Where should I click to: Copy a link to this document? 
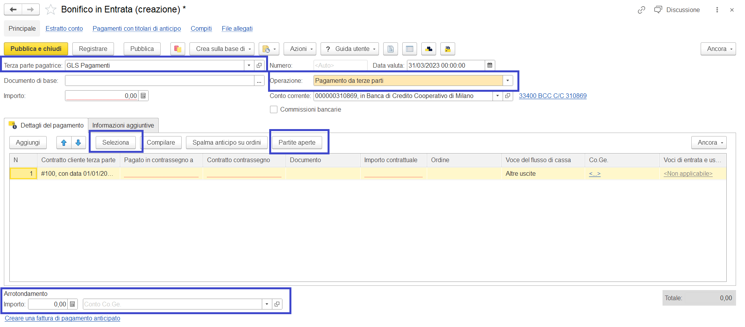pyautogui.click(x=642, y=10)
